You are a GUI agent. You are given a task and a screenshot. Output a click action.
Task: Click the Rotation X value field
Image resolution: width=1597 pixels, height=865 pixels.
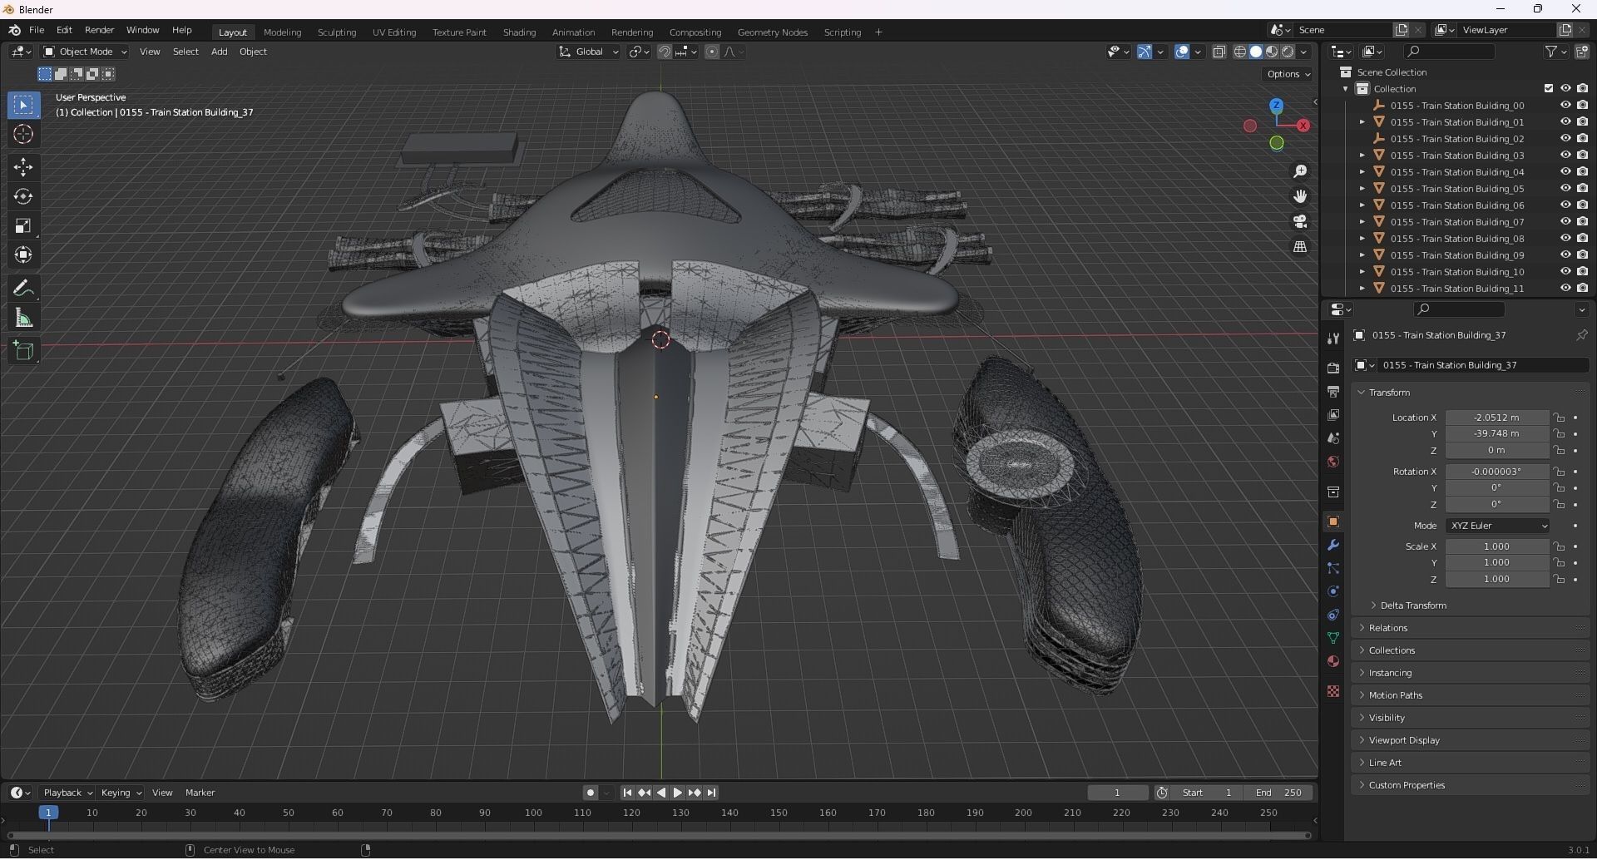(x=1496, y=472)
